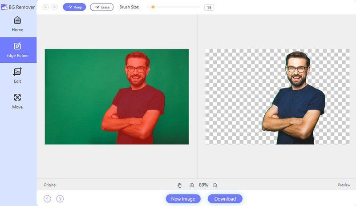Click the Brush Size slider handle

pyautogui.click(x=153, y=7)
